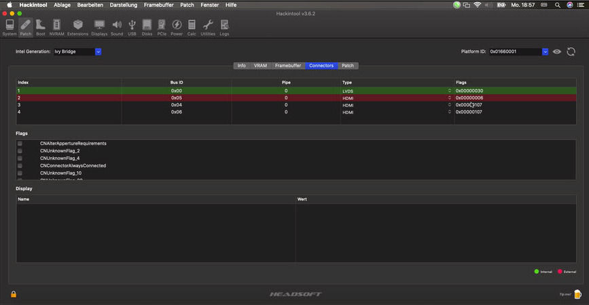Toggle the CNAlterAppertureRequirements checkbox
The height and width of the screenshot is (305, 589).
click(20, 143)
